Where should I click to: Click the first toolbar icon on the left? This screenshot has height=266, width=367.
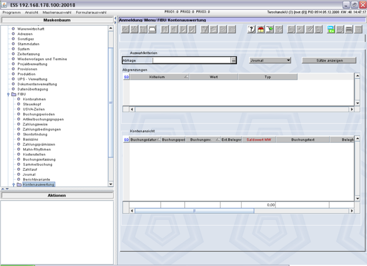(x=125, y=29)
